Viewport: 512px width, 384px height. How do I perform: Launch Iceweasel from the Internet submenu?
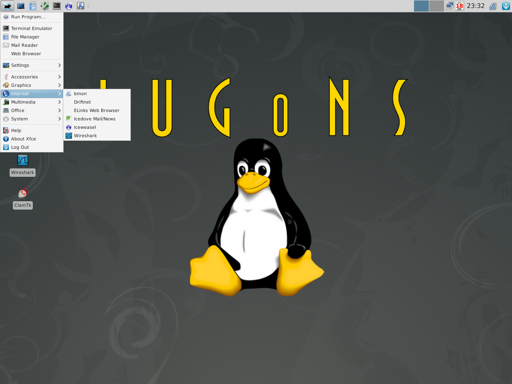[x=97, y=127]
